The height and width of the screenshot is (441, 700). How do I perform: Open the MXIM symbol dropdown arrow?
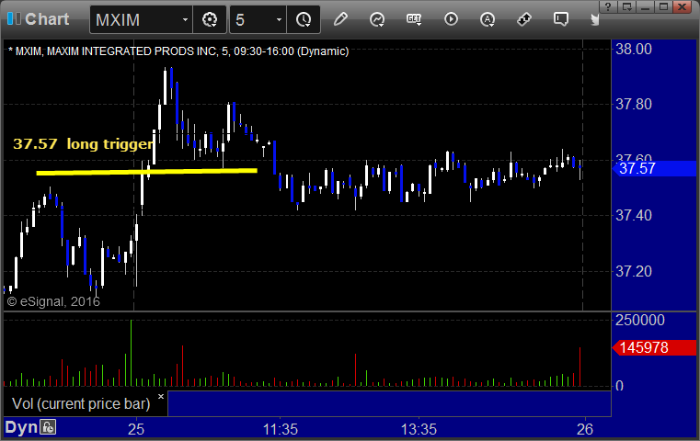pyautogui.click(x=185, y=19)
